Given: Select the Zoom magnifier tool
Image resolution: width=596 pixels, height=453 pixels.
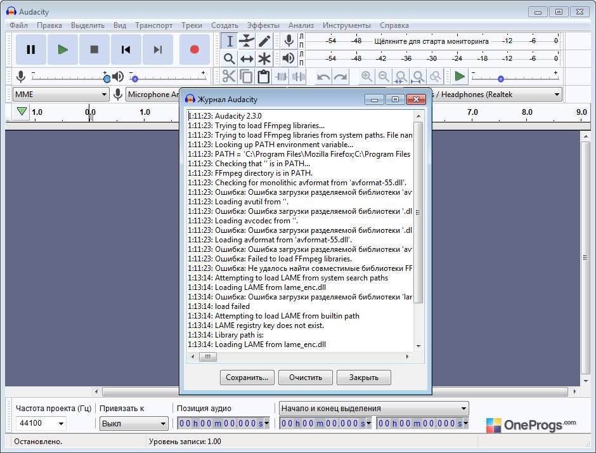Looking at the screenshot, I should point(229,58).
